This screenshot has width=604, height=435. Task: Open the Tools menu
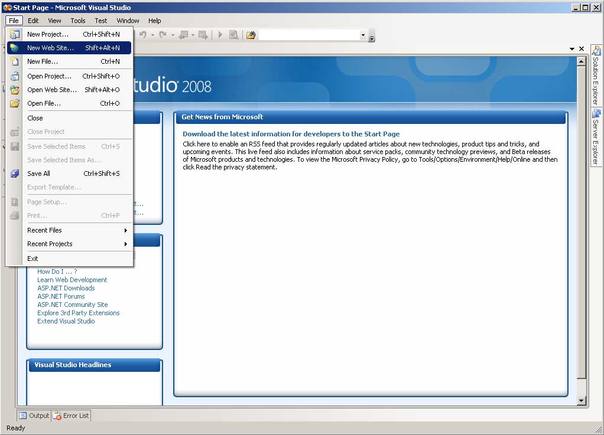pyautogui.click(x=78, y=21)
